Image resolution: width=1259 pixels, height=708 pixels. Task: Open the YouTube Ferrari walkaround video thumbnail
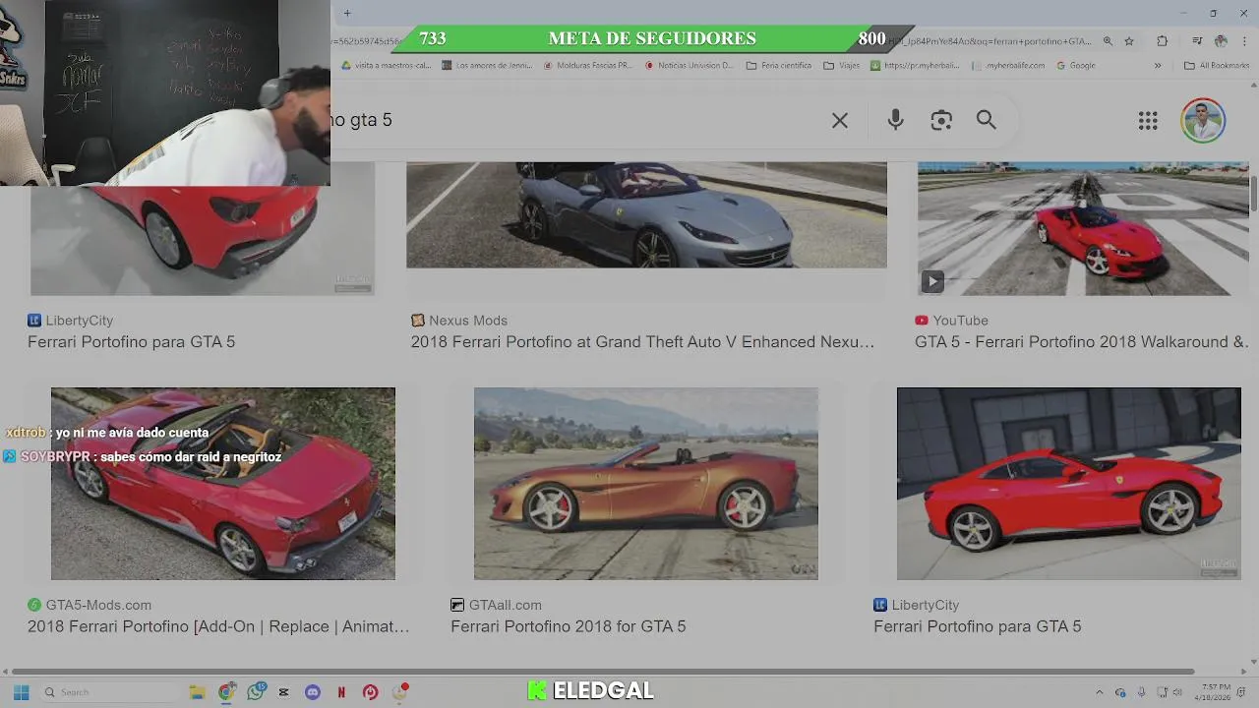1083,228
